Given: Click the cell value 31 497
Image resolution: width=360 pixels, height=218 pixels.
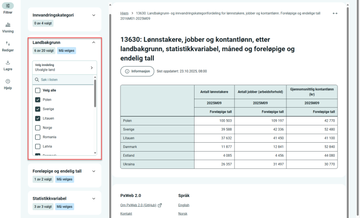Looking at the screenshot, I should click(x=278, y=164).
